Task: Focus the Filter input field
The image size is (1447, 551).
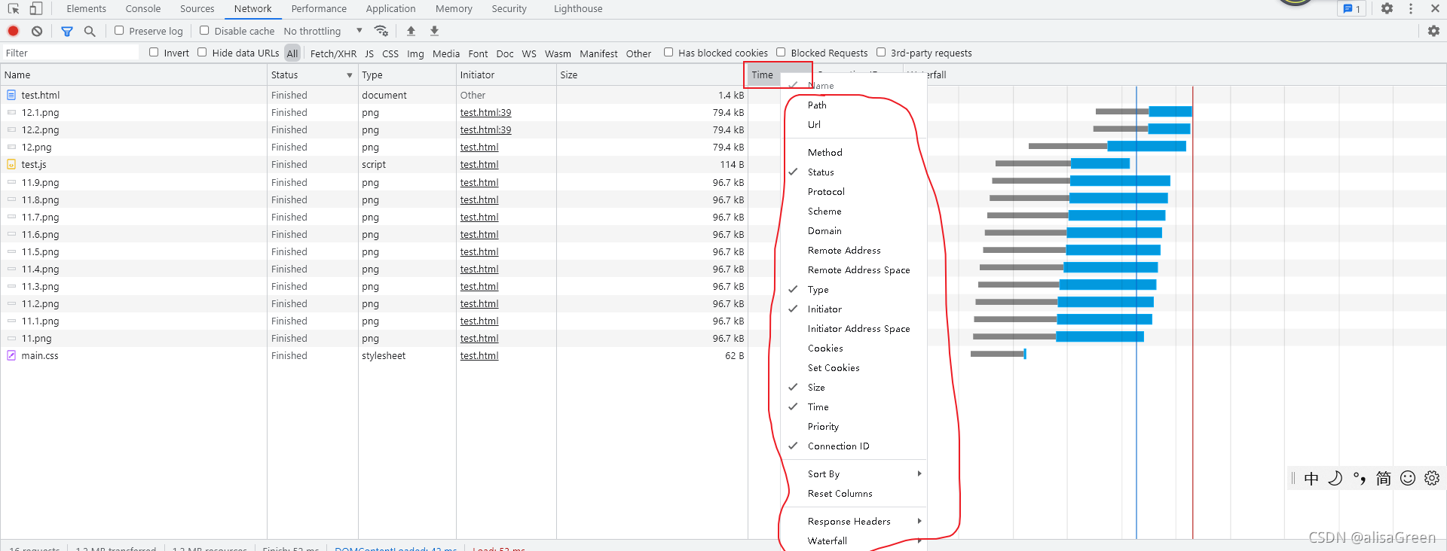Action: click(70, 53)
